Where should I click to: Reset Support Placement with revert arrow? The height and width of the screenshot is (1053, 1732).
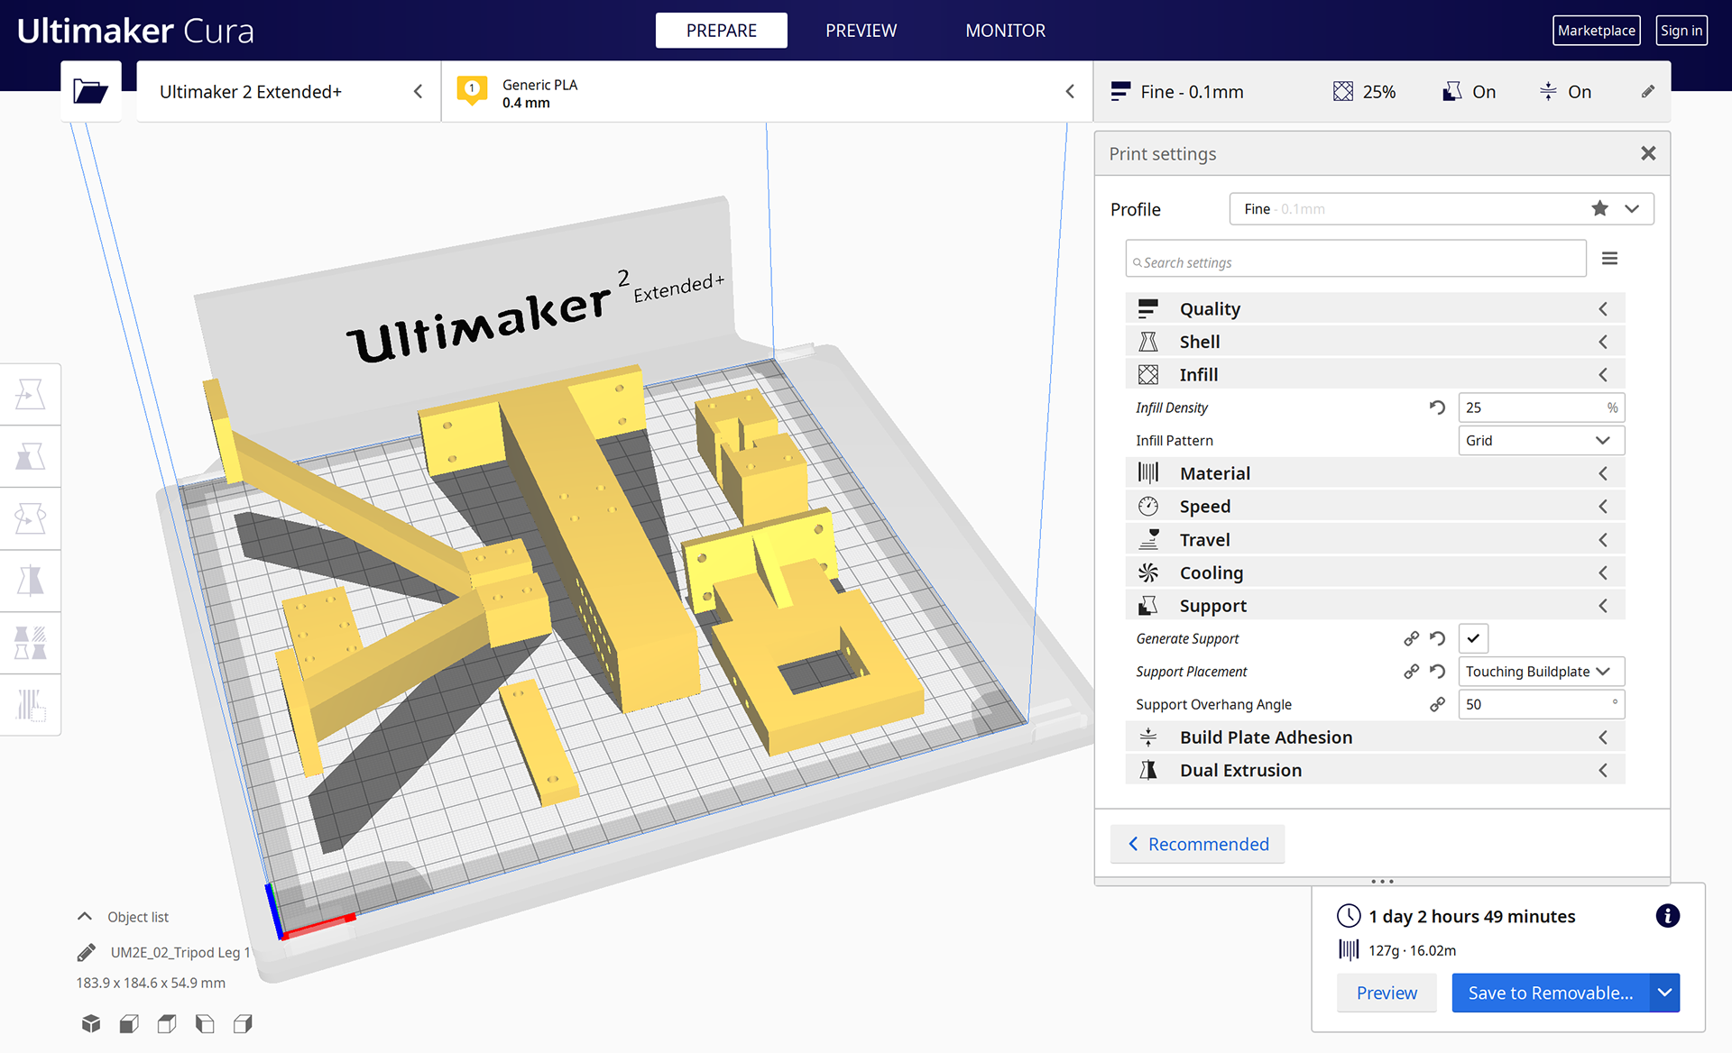(1437, 672)
